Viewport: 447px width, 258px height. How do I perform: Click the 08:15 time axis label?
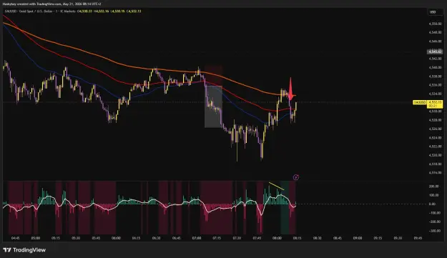[x=297, y=238]
